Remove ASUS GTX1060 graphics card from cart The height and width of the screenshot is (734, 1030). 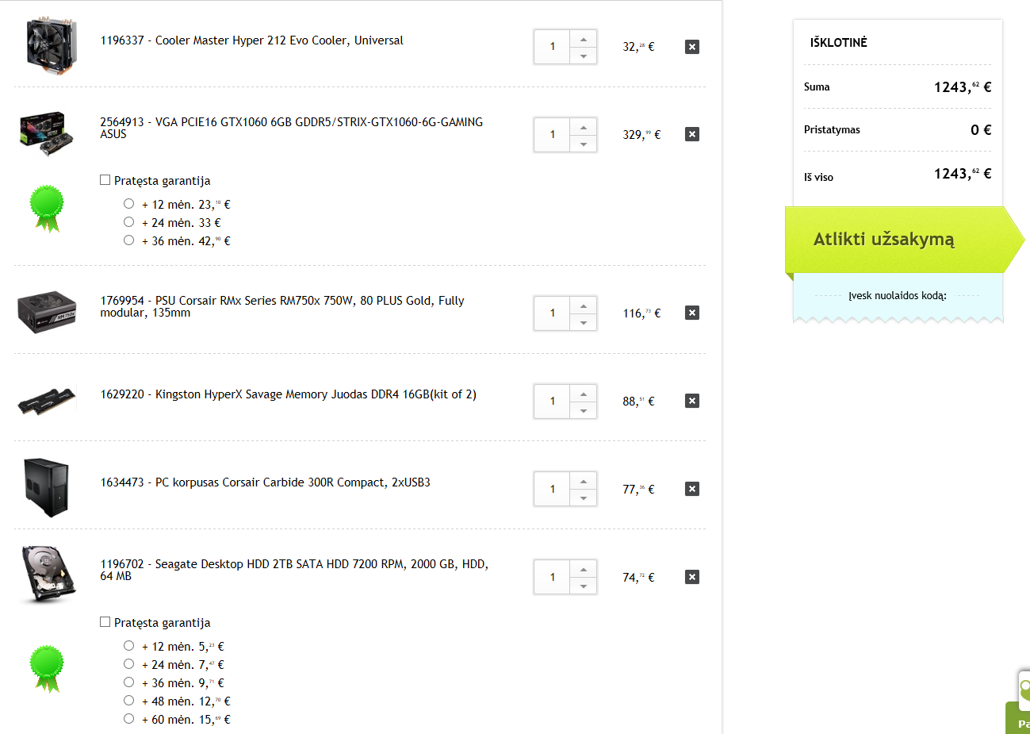point(692,134)
